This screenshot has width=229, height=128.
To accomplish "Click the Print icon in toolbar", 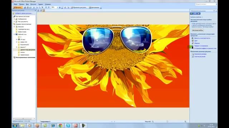I will [28, 7].
